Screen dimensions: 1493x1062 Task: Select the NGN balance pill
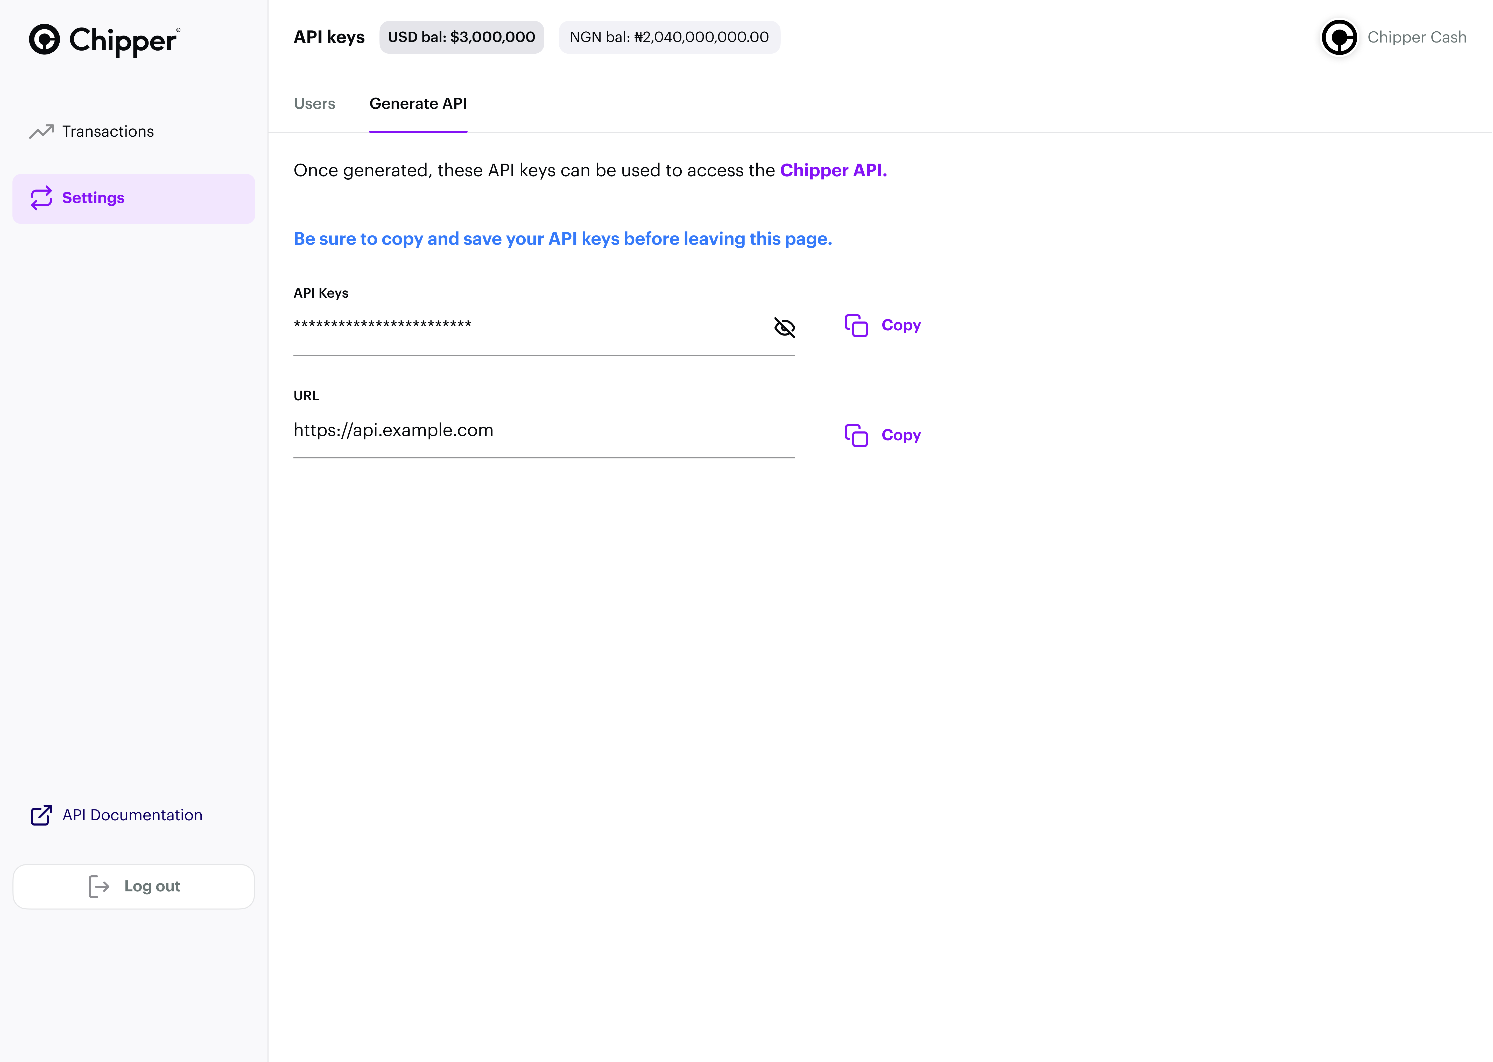[x=669, y=37]
